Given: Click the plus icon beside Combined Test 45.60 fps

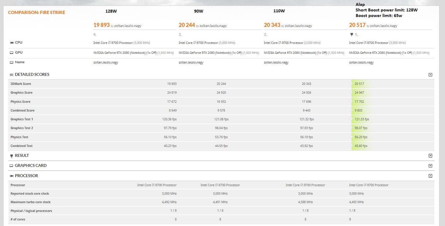Looking at the screenshot, I should click(351, 146).
